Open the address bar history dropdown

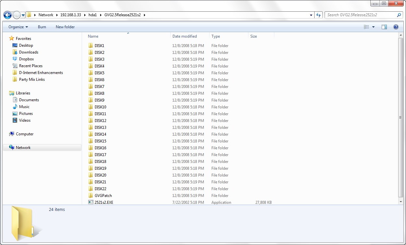point(311,15)
